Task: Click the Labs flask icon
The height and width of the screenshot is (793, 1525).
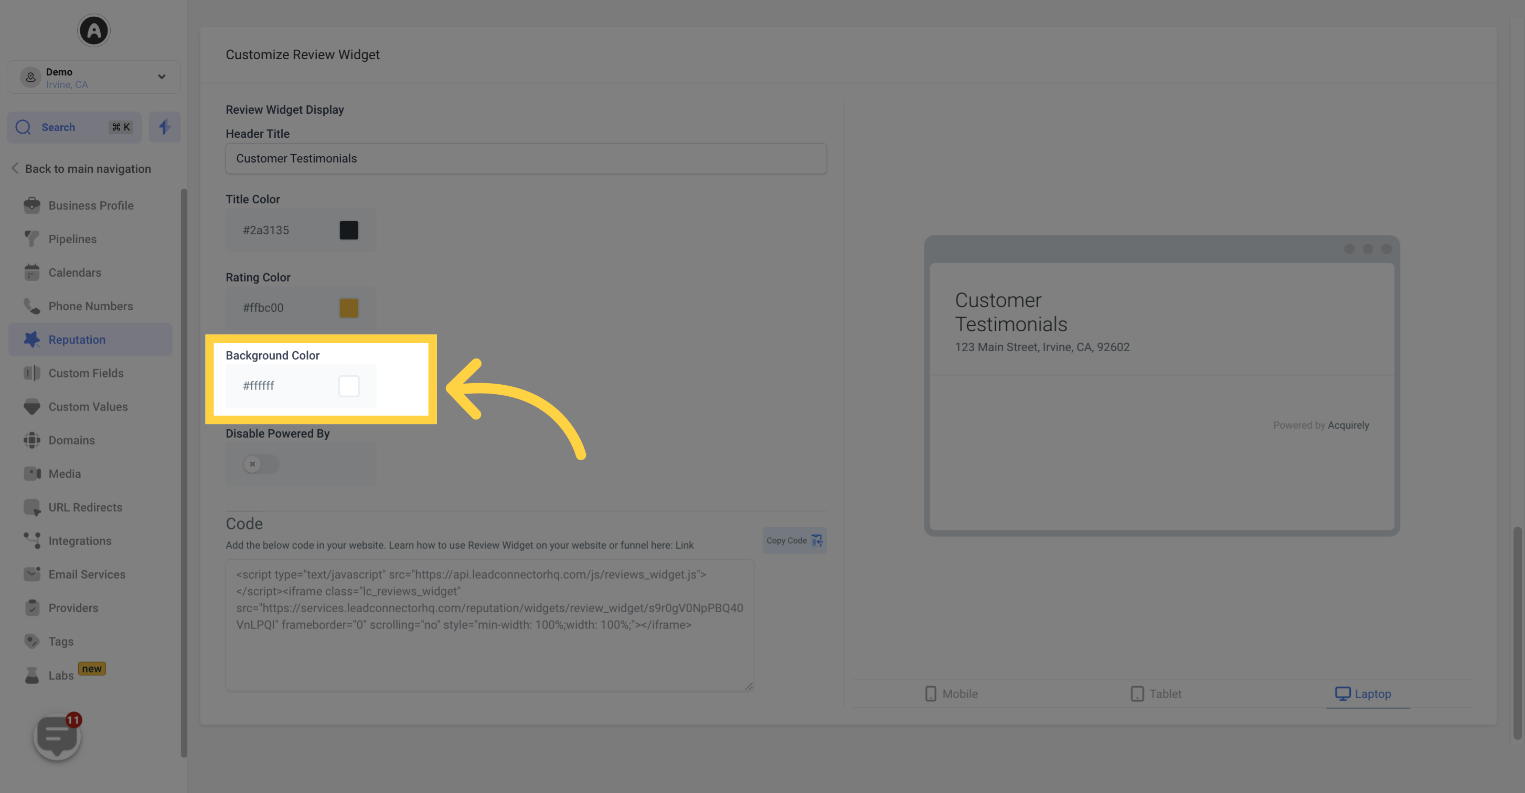Action: coord(32,675)
